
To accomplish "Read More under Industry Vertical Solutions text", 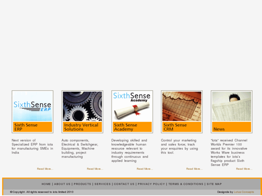I will pyautogui.click(x=95, y=169).
